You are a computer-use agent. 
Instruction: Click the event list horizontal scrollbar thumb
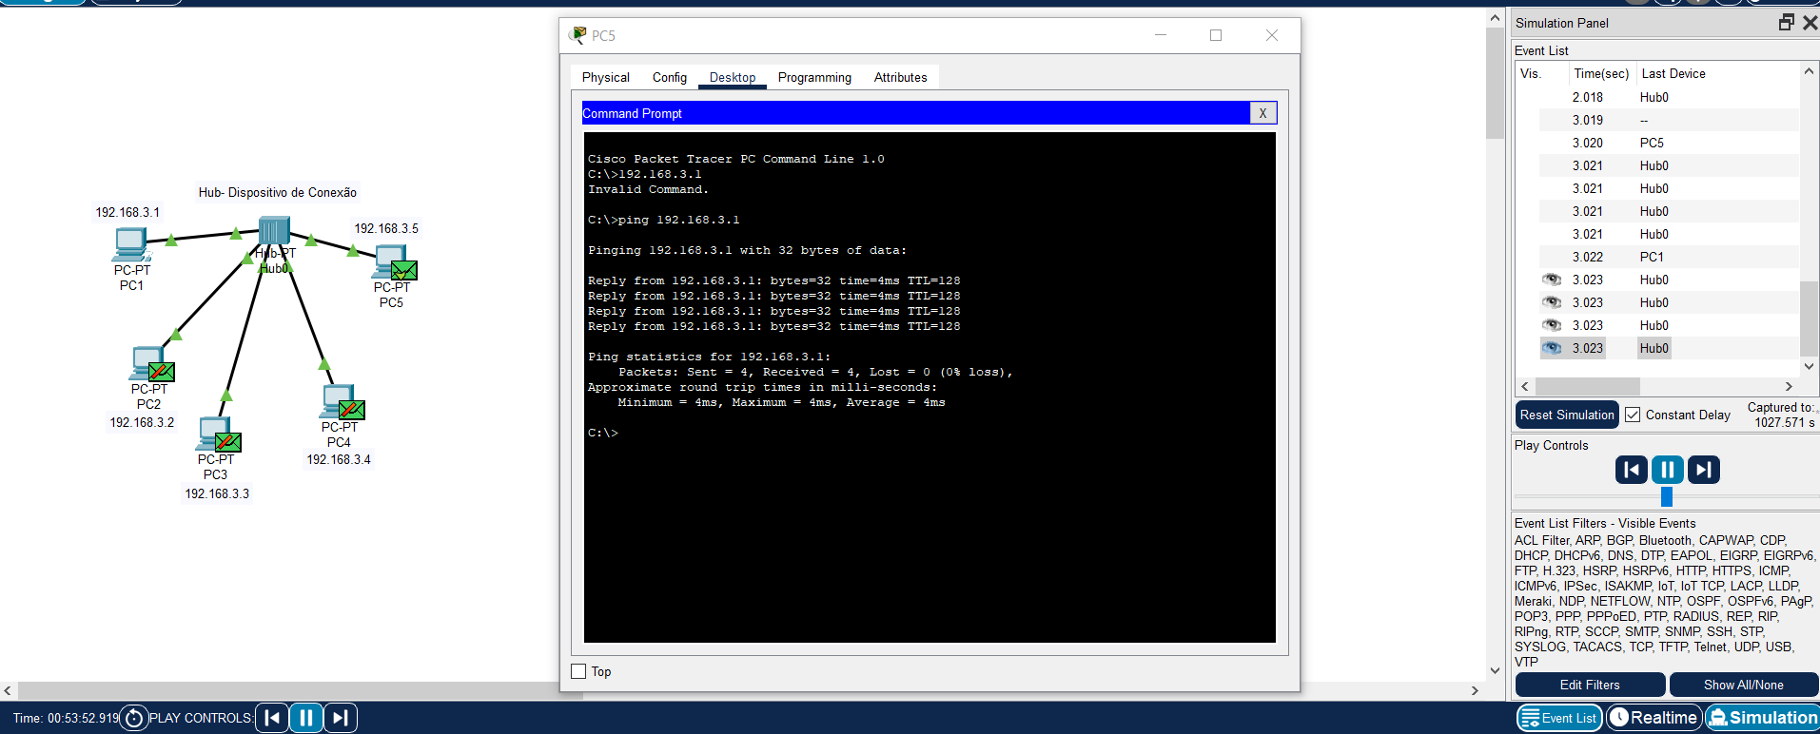[1587, 386]
